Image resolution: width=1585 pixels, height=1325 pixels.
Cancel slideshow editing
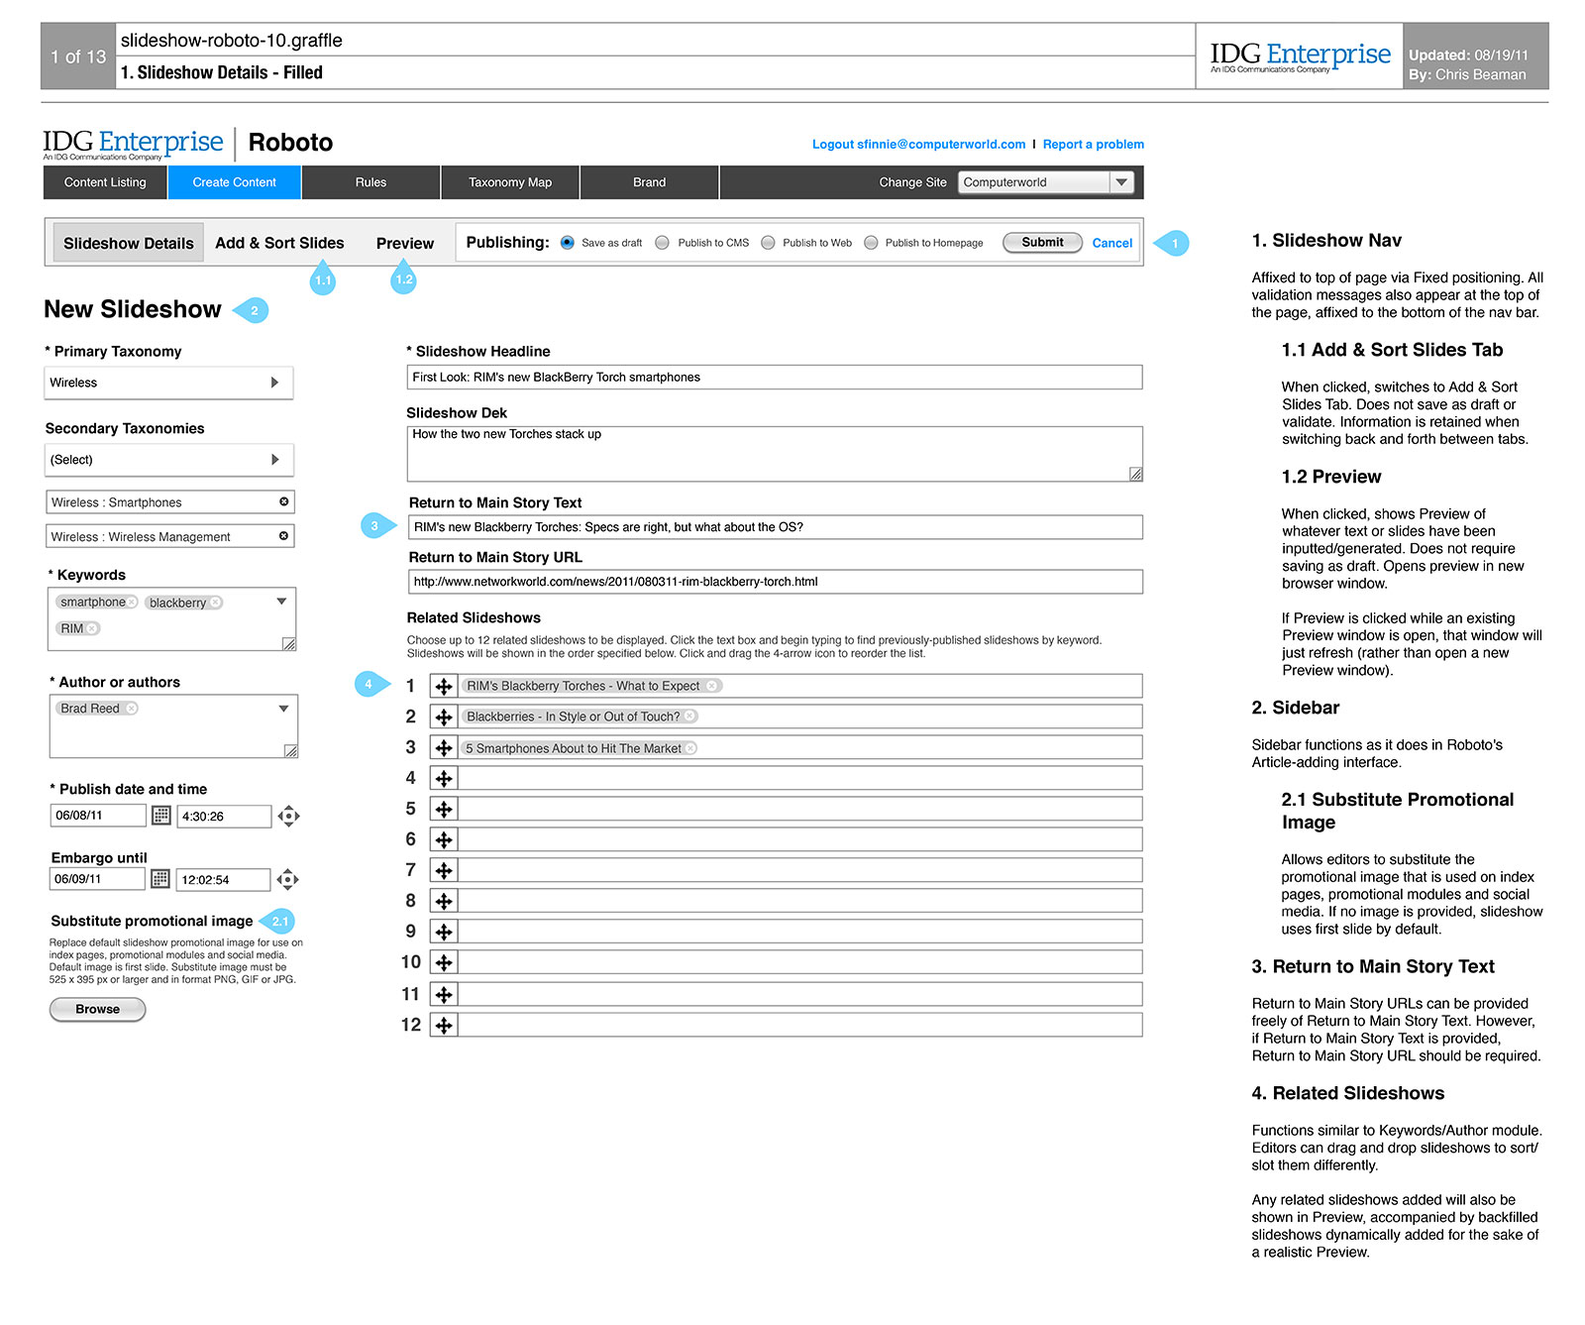(1112, 243)
